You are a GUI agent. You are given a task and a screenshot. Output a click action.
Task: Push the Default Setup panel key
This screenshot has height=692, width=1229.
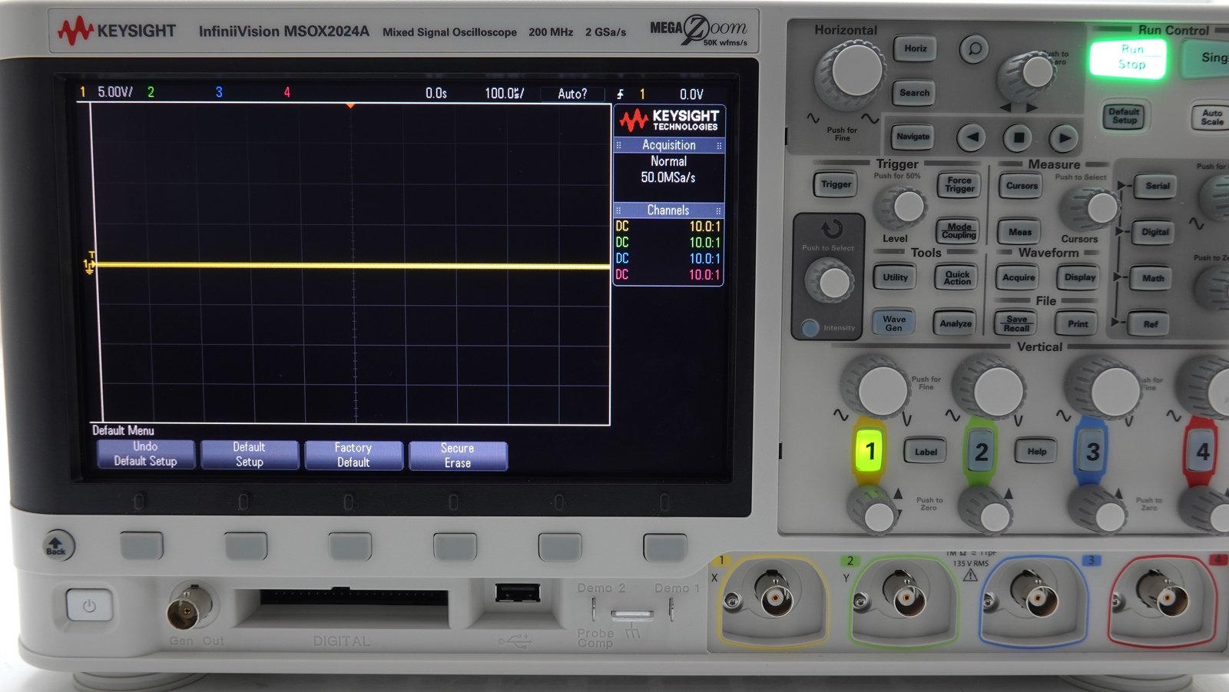(1125, 116)
